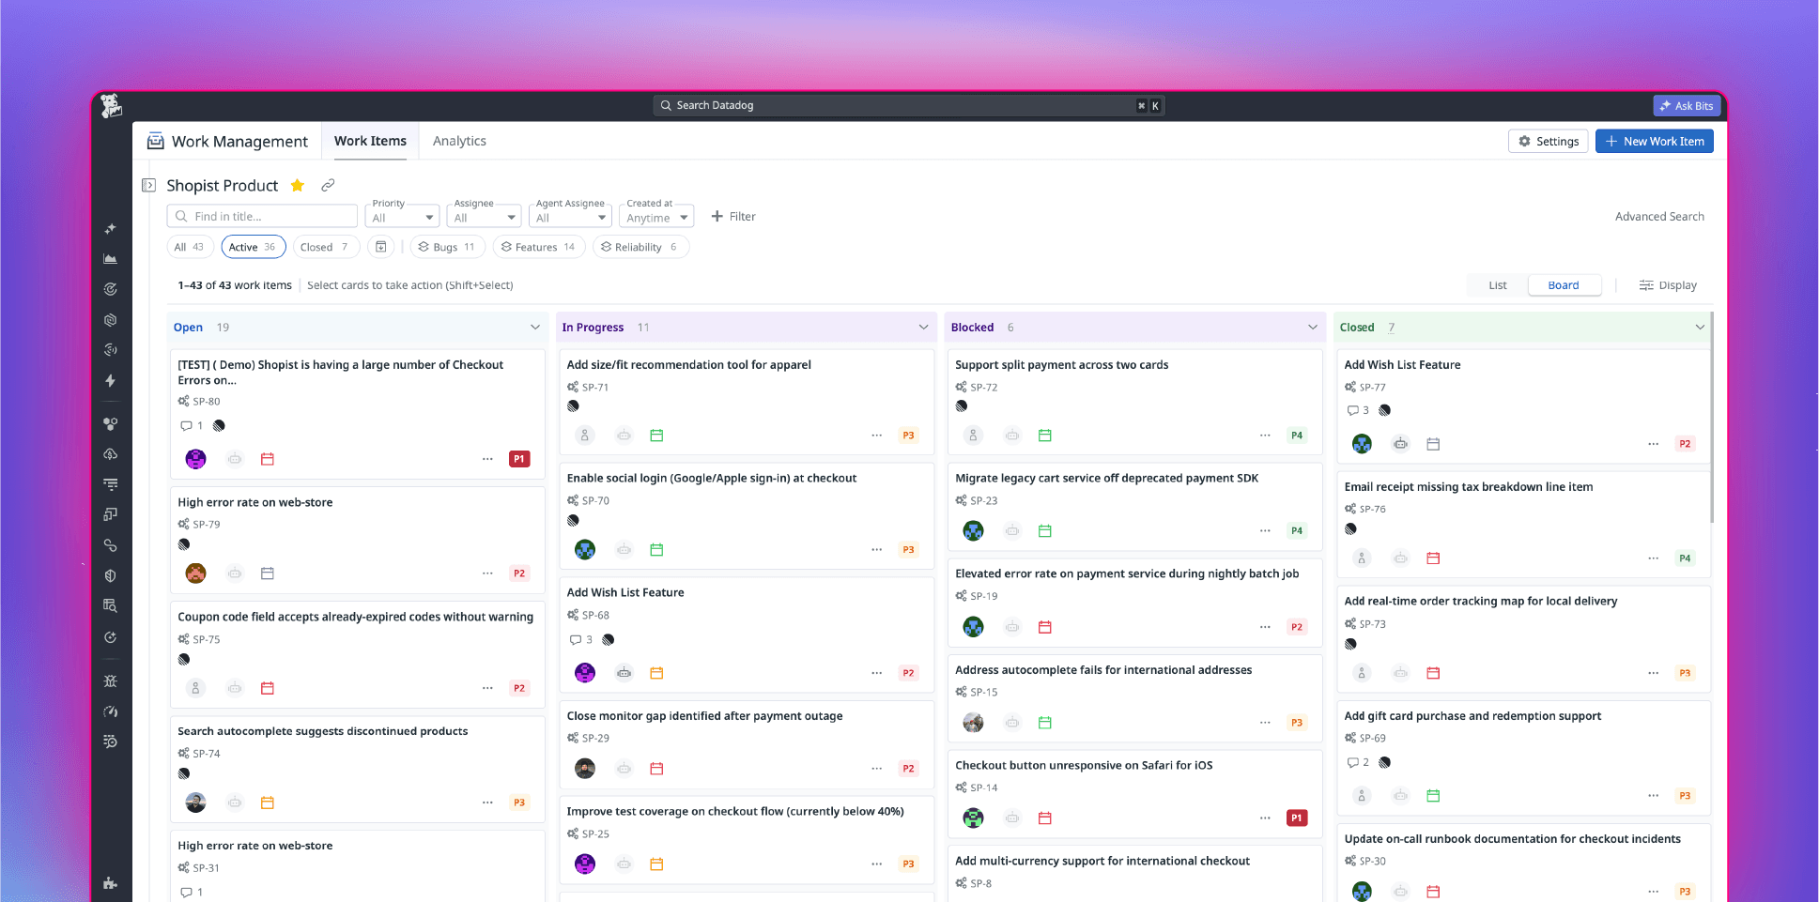Collapse the Blocked column chevron

pyautogui.click(x=1313, y=328)
